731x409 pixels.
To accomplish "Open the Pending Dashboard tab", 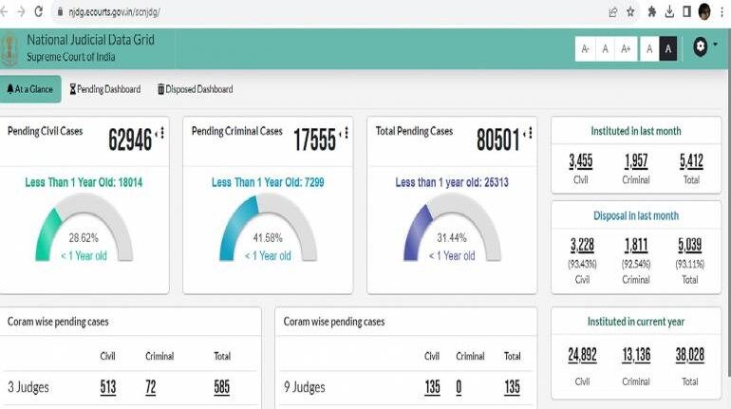I will pyautogui.click(x=105, y=89).
